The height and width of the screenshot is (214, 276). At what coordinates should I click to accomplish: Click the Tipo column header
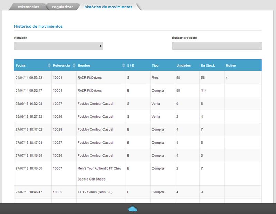(x=155, y=66)
